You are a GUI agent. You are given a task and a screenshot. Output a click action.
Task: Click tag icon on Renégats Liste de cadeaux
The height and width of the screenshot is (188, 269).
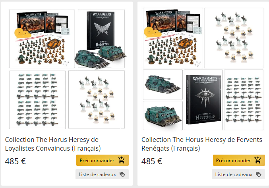click(259, 174)
